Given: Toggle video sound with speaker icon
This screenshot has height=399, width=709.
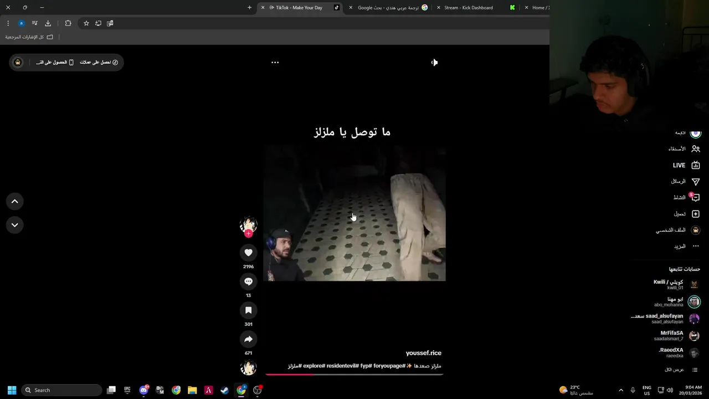Looking at the screenshot, I should tap(434, 63).
